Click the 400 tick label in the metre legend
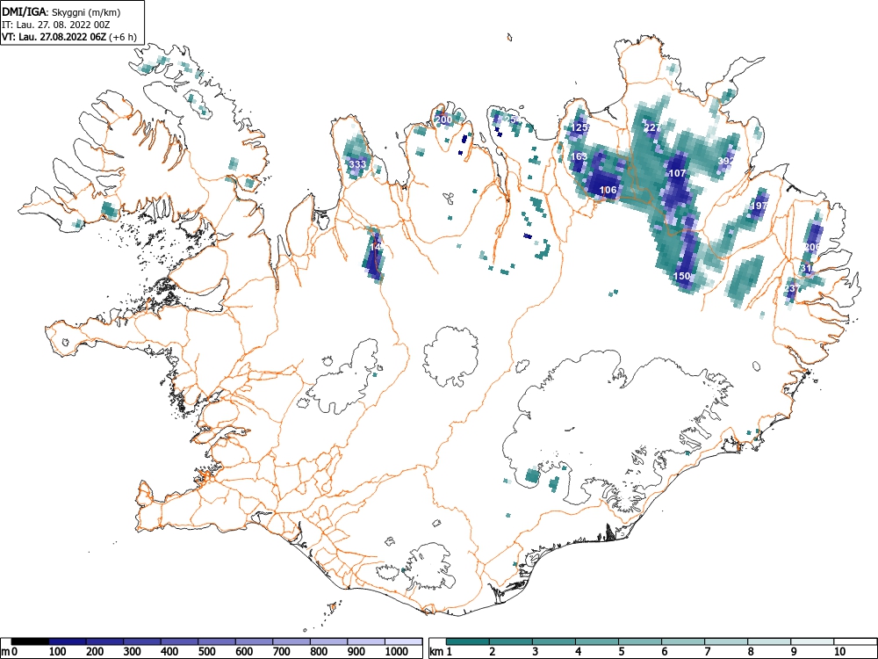The height and width of the screenshot is (659, 878). point(169,651)
